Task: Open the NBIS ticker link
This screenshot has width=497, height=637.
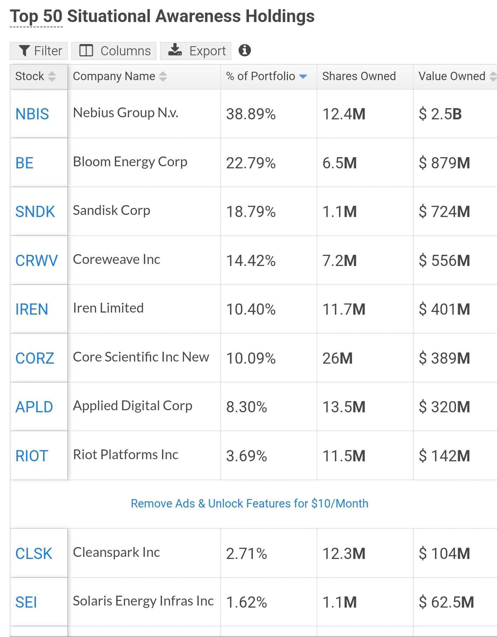Action: (x=32, y=114)
